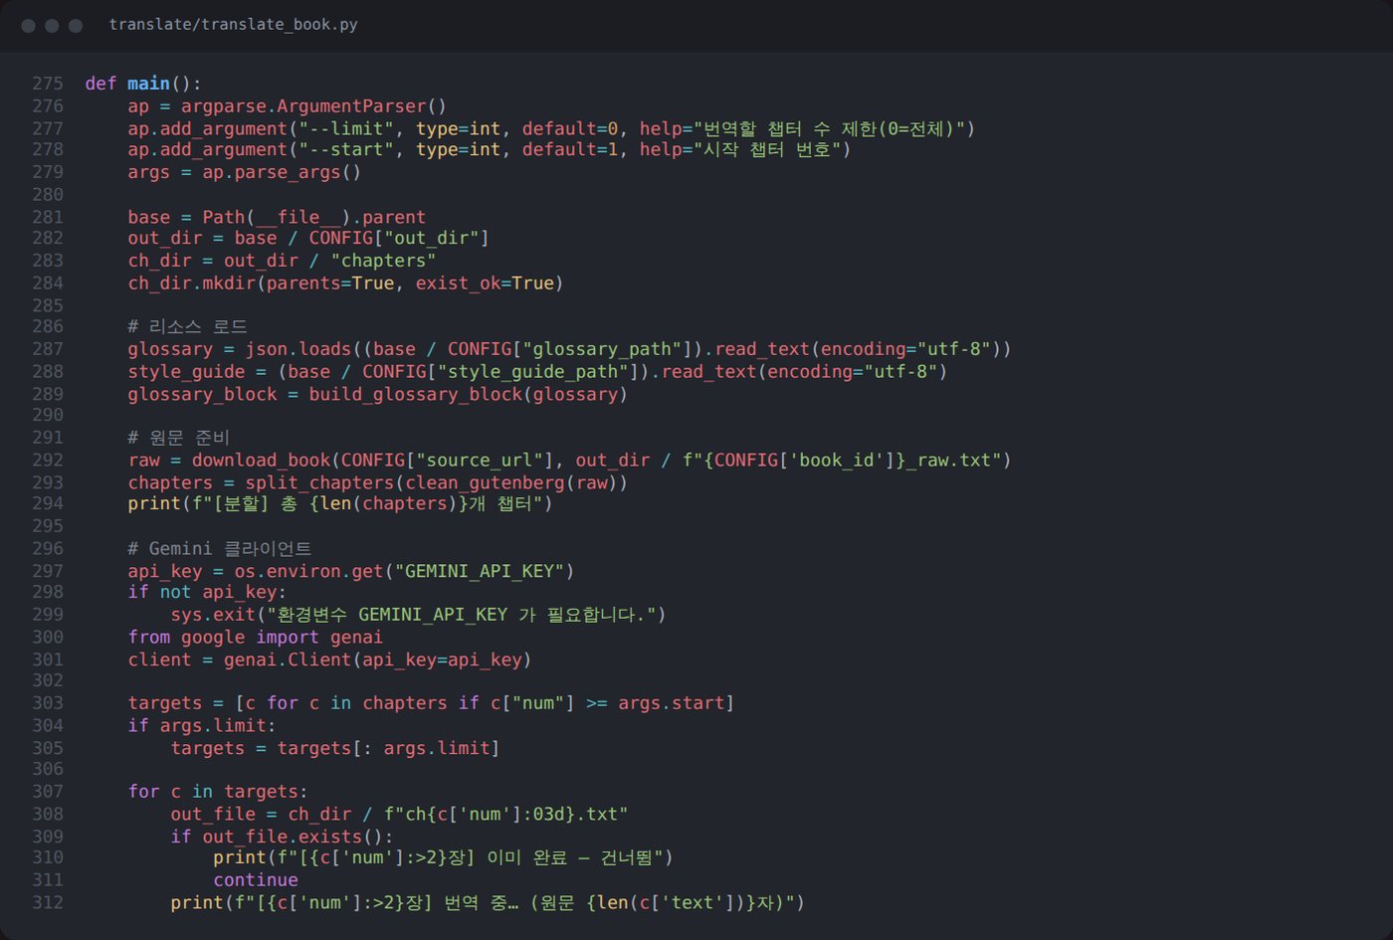The image size is (1393, 940).
Task: Place cursor on ap.parse_args call
Action: coord(282,172)
